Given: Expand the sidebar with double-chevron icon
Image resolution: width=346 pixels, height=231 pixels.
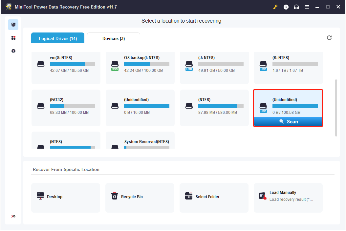Looking at the screenshot, I should (x=13, y=216).
